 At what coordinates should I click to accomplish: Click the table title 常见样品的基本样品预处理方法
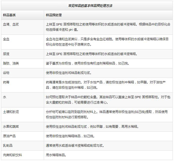[86, 6]
